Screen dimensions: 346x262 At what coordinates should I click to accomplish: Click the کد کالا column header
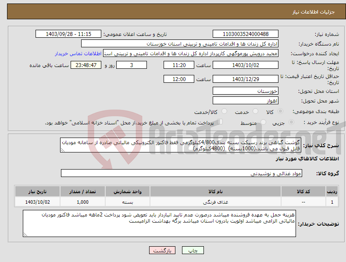click(x=303, y=191)
